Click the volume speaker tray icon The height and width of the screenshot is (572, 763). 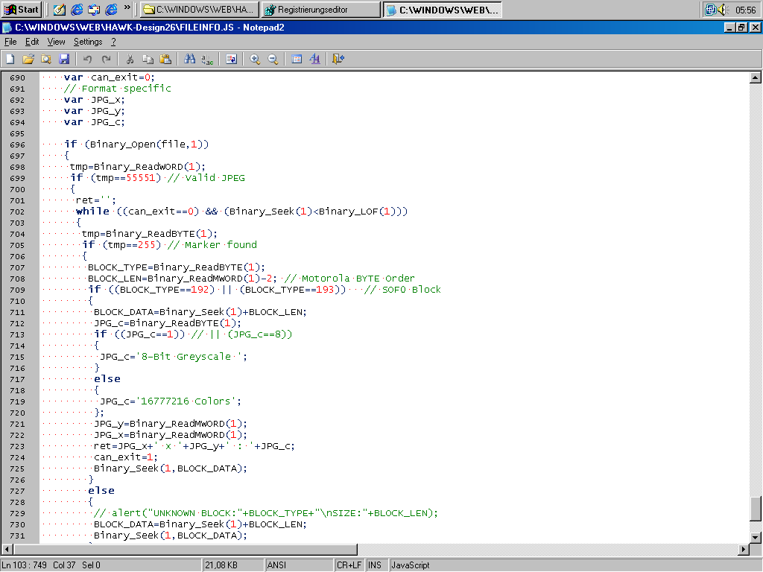point(722,9)
